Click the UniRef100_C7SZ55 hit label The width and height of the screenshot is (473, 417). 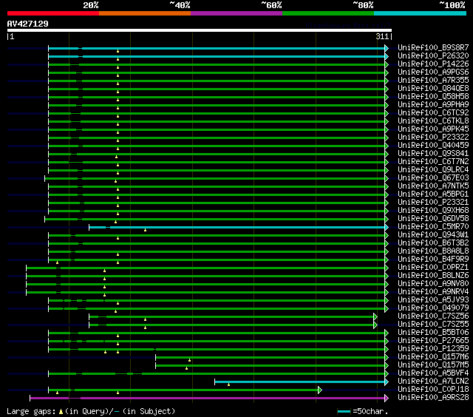click(433, 325)
